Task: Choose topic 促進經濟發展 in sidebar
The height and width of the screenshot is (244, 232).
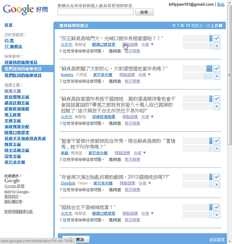Action: [x=17, y=109]
